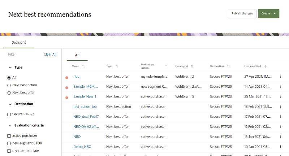Select the Next best action radio
289x156 pixels.
pyautogui.click(x=9, y=85)
